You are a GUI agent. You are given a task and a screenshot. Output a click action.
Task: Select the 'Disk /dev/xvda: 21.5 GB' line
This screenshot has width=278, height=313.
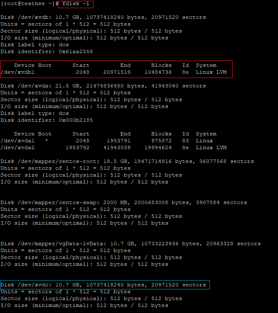point(103,86)
